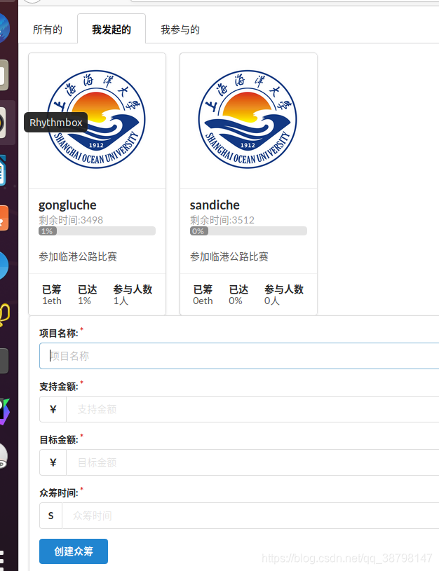Open the 我参与的 tab

click(x=180, y=29)
